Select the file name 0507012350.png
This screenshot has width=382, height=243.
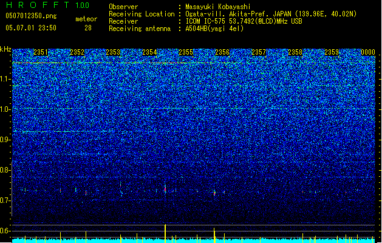31,16
